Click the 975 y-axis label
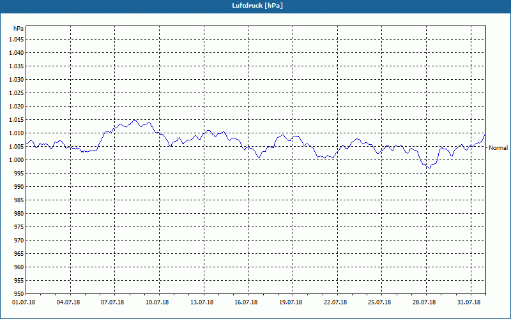This screenshot has height=319, width=511. click(x=20, y=227)
